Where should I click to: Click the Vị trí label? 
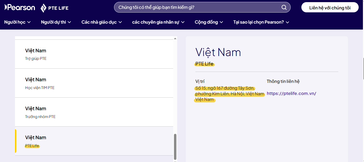coord(200,81)
